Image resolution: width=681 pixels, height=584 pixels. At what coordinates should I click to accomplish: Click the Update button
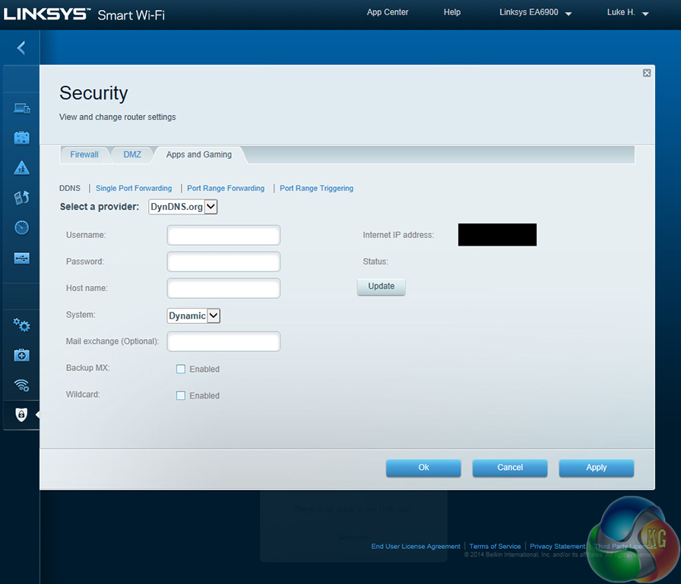click(x=382, y=287)
